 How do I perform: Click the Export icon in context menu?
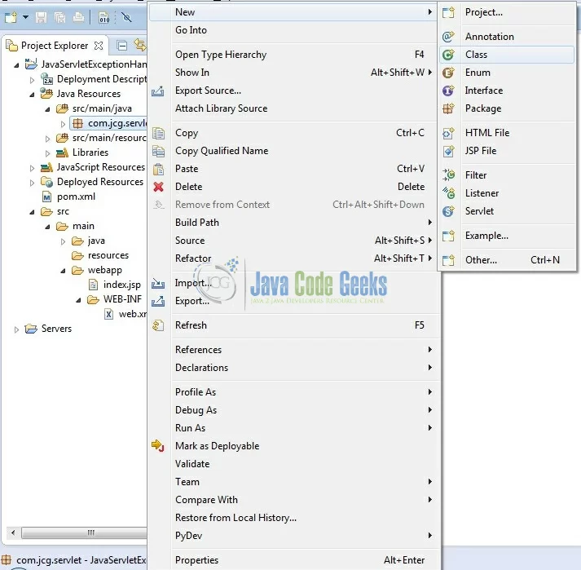point(158,301)
